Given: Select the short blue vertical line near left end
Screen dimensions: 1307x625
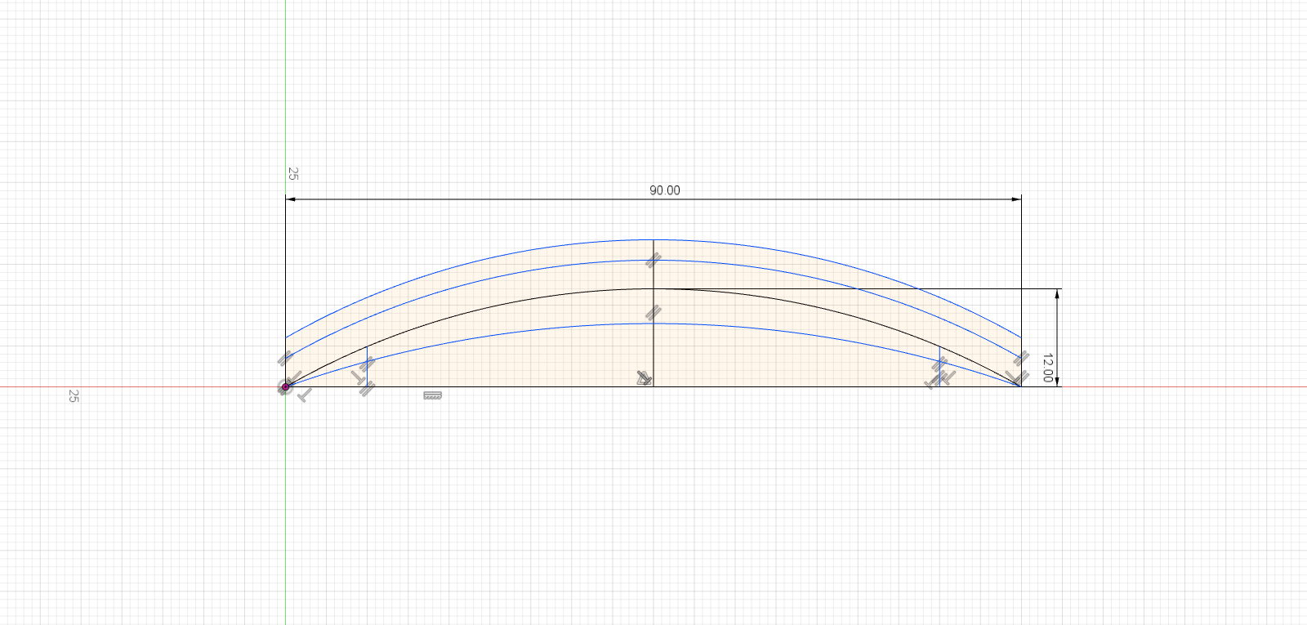Looking at the screenshot, I should [x=368, y=366].
